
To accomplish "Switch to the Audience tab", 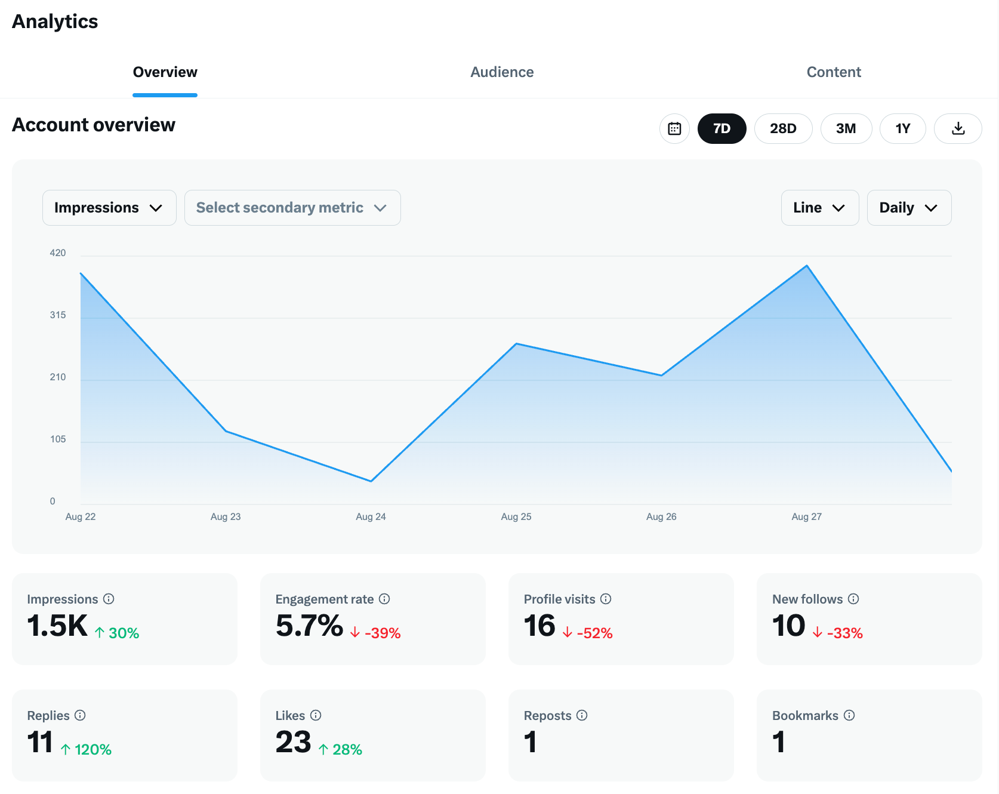I will click(502, 72).
